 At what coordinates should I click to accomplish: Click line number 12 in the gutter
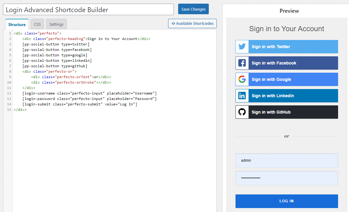9,93
